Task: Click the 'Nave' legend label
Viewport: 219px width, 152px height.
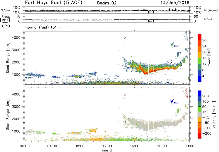Action: tap(208, 19)
